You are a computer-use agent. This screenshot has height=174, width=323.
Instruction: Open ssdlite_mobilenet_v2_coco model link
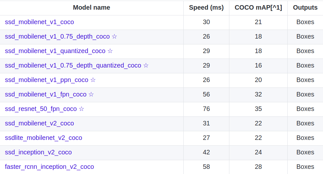[x=43, y=138]
